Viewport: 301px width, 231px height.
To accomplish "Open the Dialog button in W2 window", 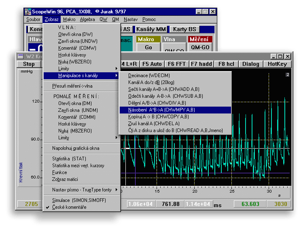I will (x=251, y=64).
